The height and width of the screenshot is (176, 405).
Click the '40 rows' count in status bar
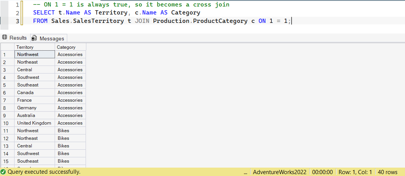pos(388,172)
